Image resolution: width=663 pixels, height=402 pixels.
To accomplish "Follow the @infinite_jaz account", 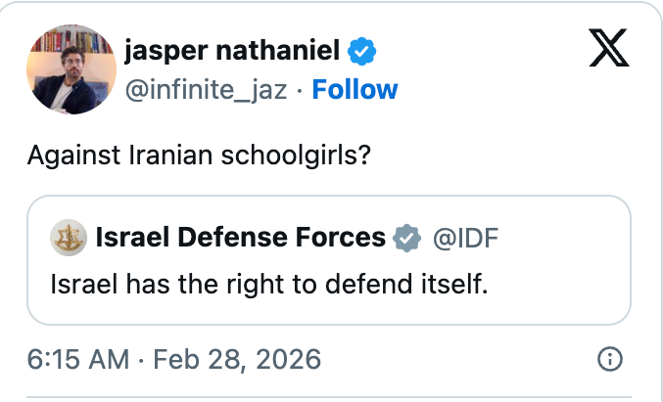I will tap(355, 90).
